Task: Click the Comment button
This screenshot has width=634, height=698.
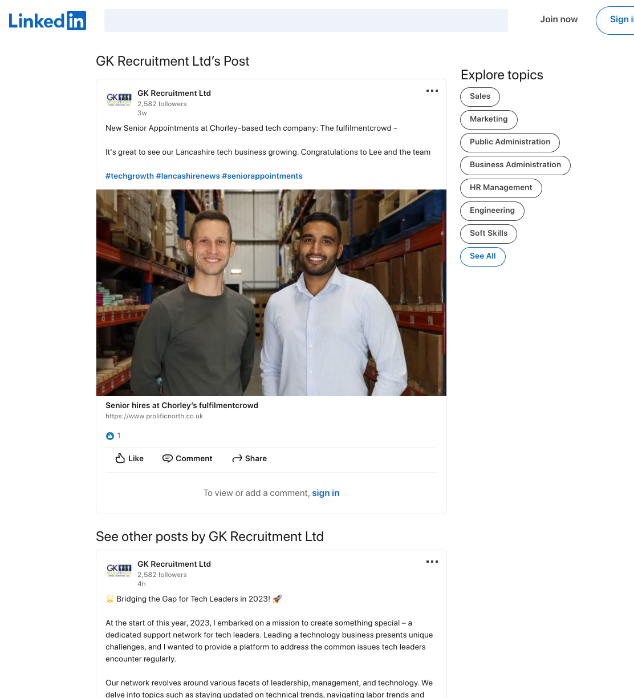Action: [187, 458]
